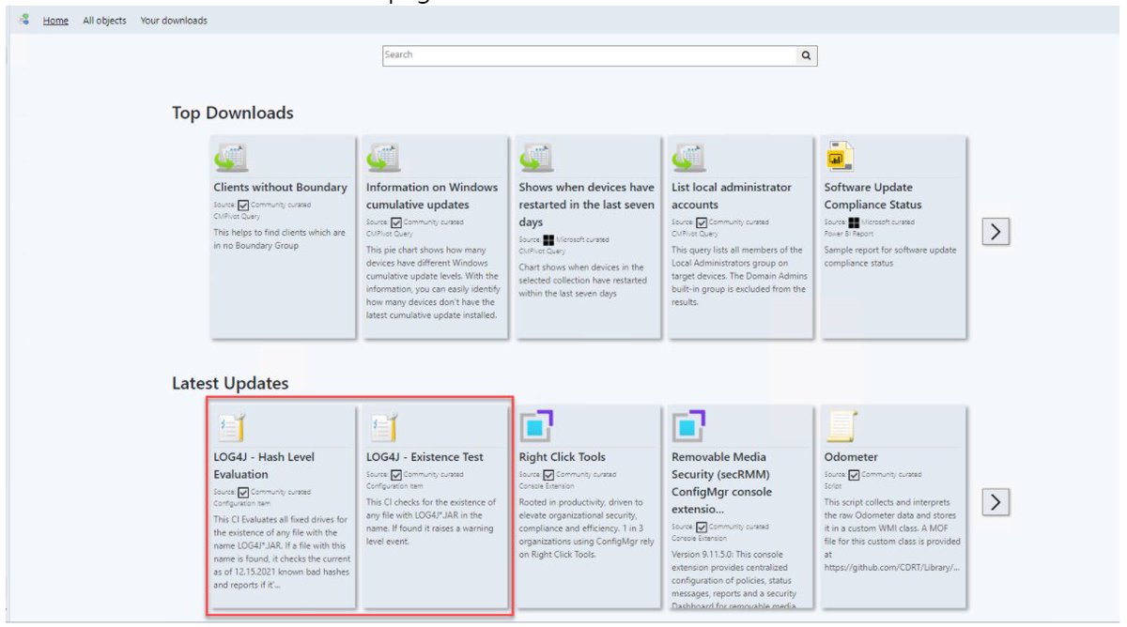This screenshot has width=1127, height=627.
Task: Open LOG4J - Hash Level Evaluation title
Action: pos(264,466)
